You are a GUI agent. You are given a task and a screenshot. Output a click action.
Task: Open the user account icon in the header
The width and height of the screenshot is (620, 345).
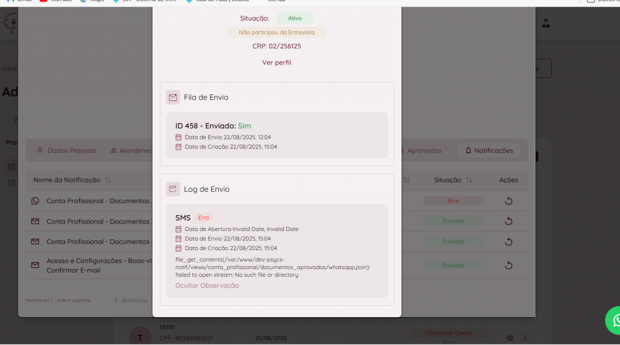(546, 23)
